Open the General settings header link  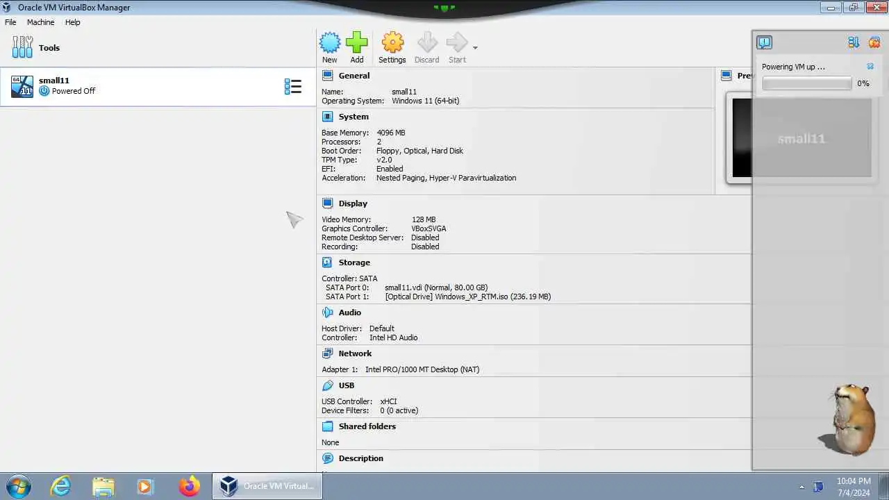pos(354,76)
